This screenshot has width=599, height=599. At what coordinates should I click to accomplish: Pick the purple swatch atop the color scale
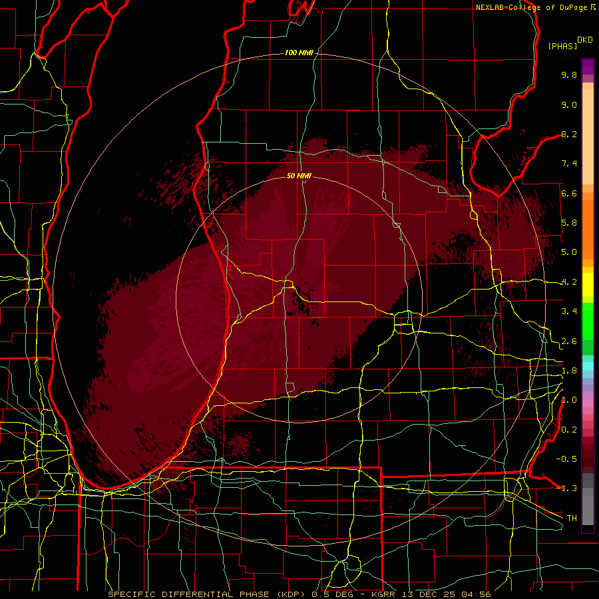tap(588, 67)
